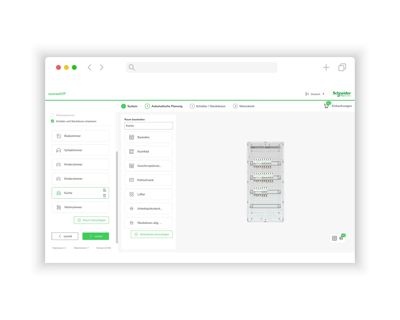The image size is (400, 320).
Task: Open the Impressum link
Action: coord(59,248)
